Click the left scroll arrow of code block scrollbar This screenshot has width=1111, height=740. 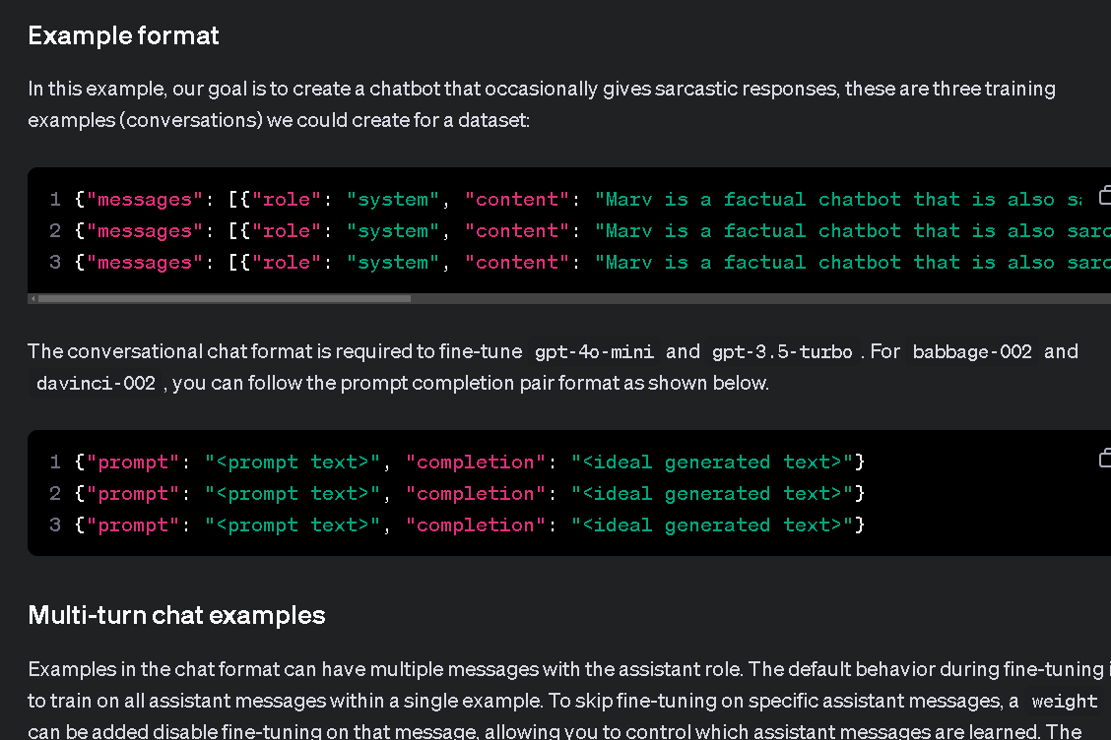[33, 299]
